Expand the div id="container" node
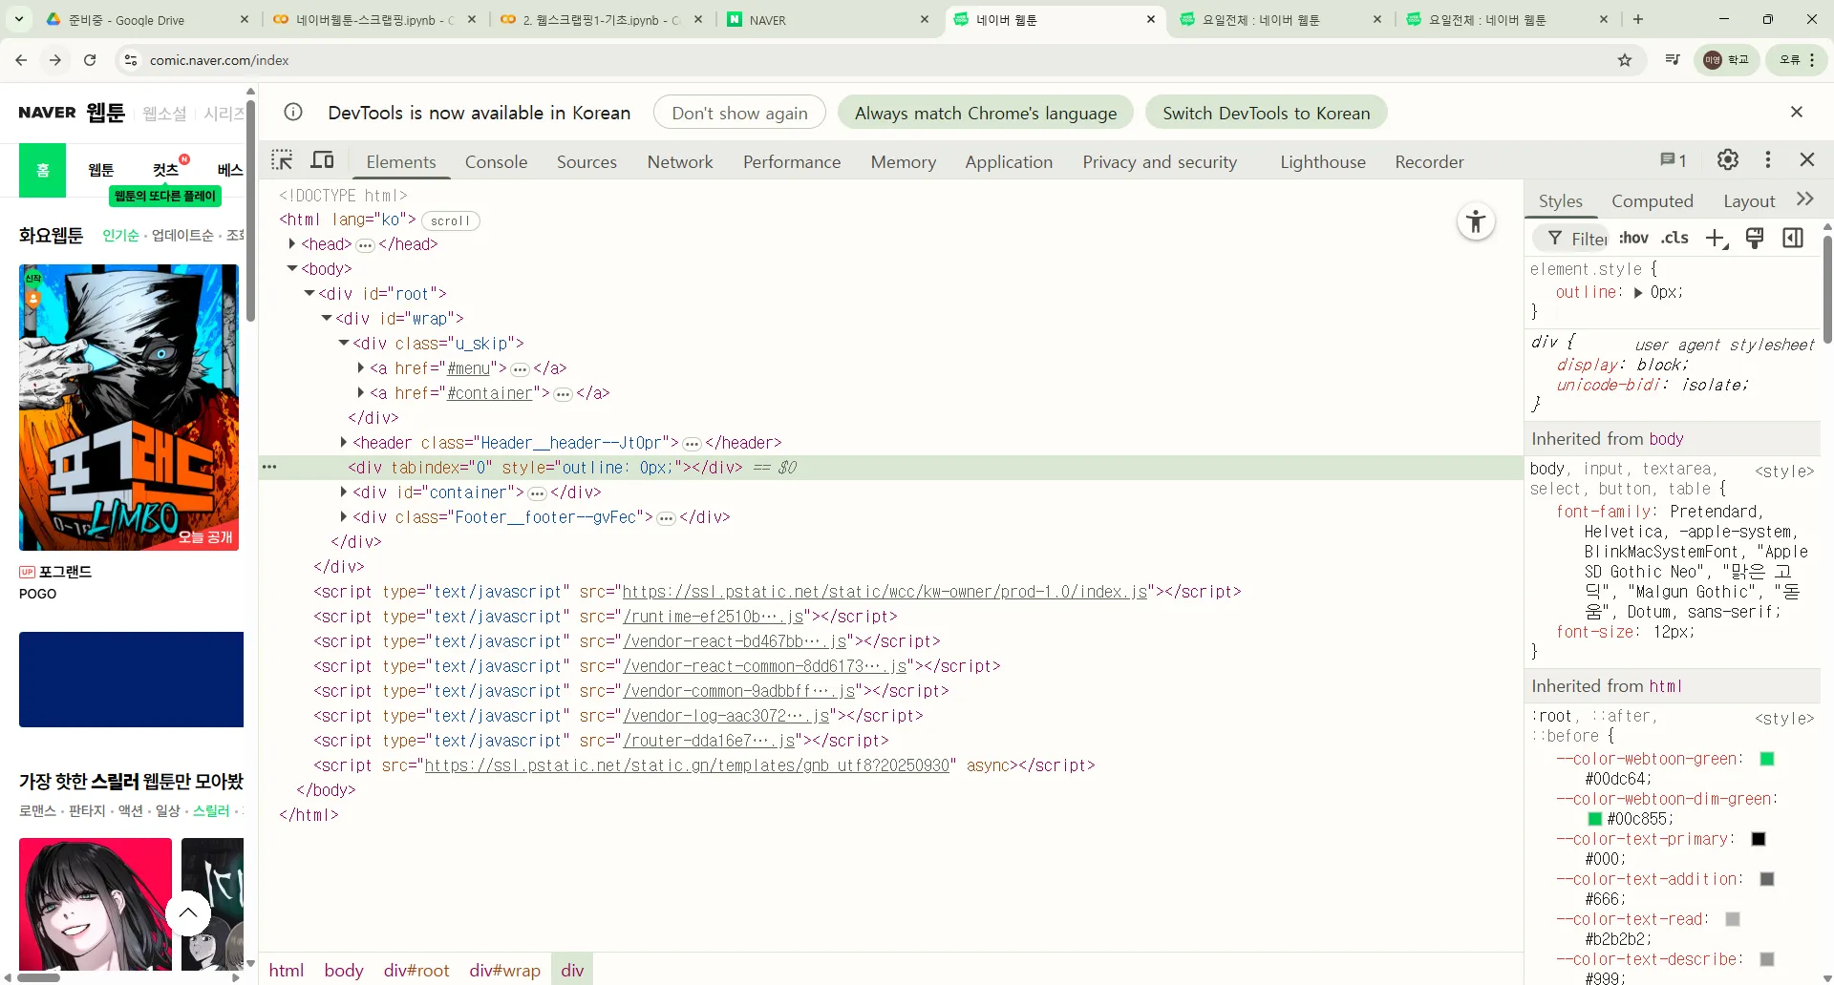The width and height of the screenshot is (1834, 985). pos(344,492)
